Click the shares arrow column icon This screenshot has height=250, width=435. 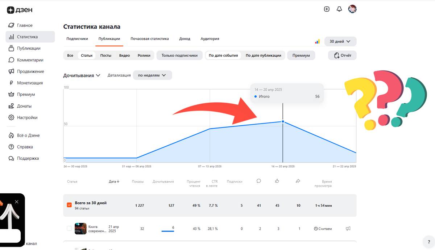pos(298,181)
